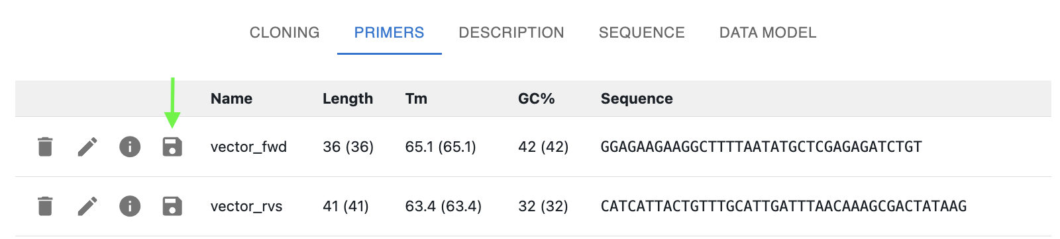Edit the vector_rvs primer

(x=87, y=206)
